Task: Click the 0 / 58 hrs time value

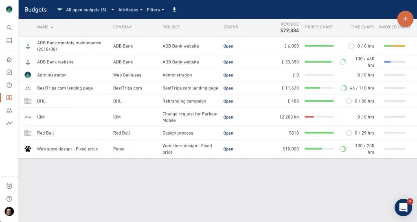Action: (364, 101)
